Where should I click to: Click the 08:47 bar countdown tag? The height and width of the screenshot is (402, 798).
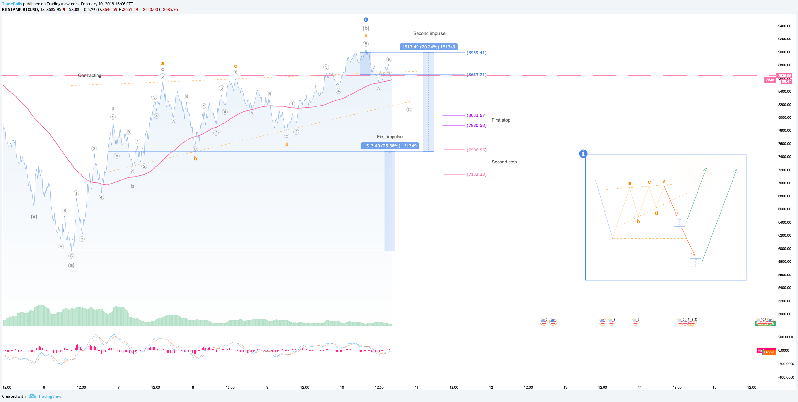(x=786, y=81)
